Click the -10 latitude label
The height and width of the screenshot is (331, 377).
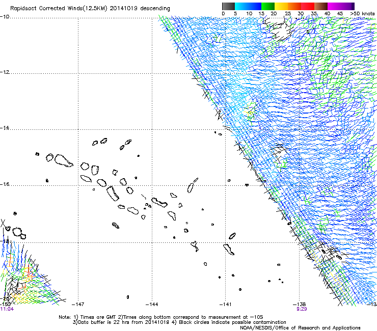click(x=5, y=17)
